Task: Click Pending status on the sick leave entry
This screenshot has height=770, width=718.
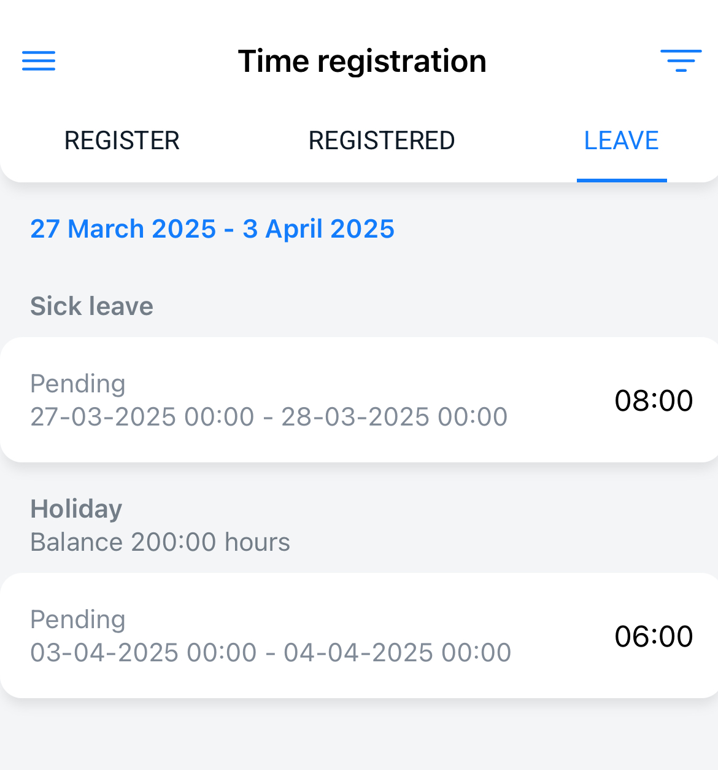Action: click(x=78, y=384)
